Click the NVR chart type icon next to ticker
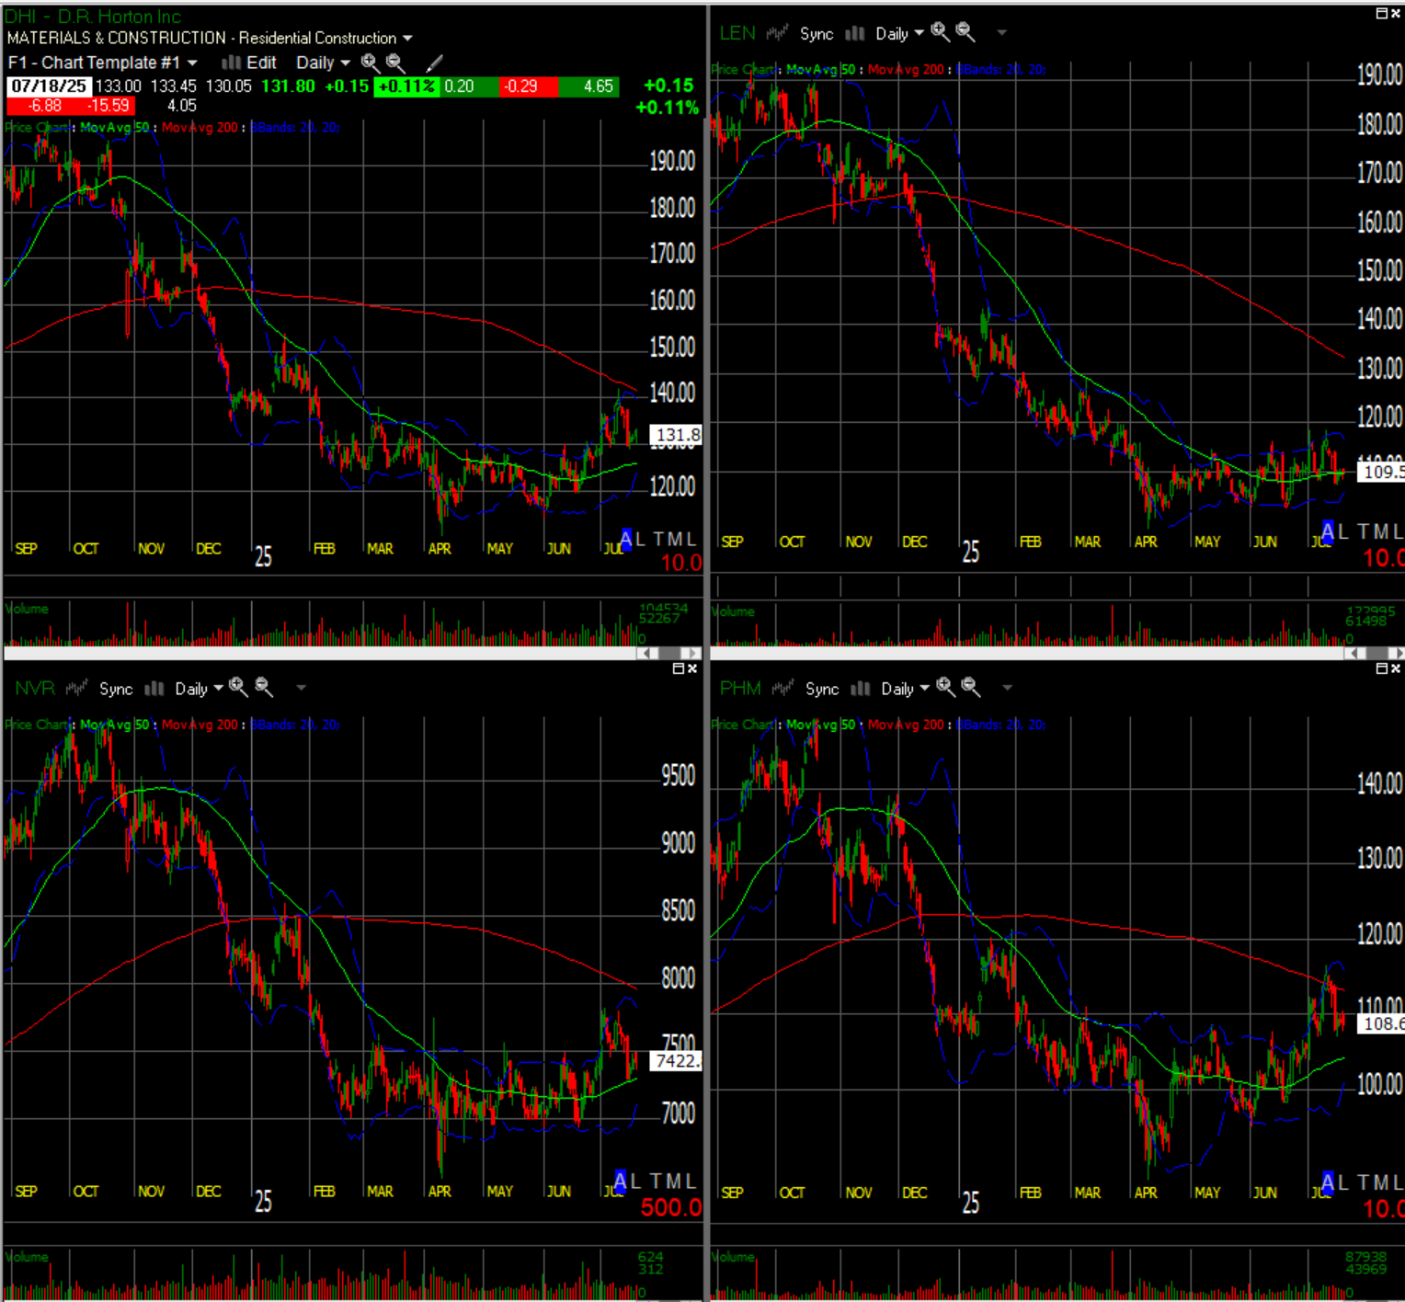The image size is (1405, 1302). pyautogui.click(x=76, y=688)
